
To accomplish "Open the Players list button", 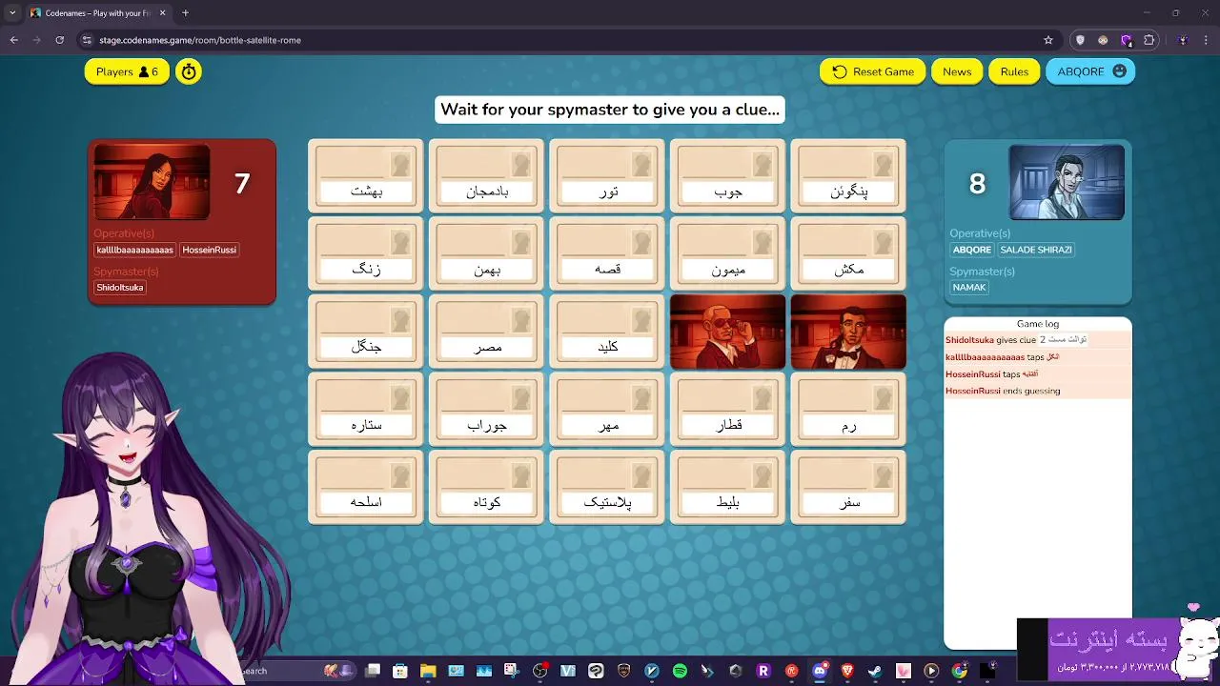I will 127,71.
